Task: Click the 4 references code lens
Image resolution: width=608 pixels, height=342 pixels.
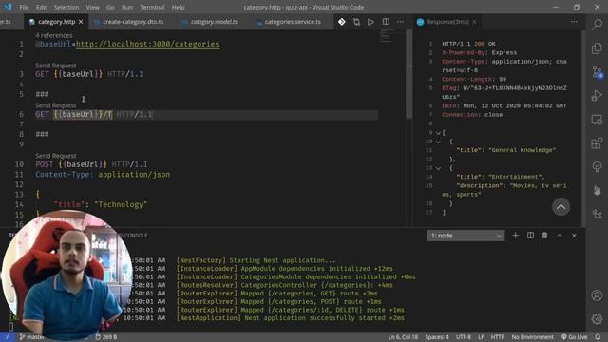Action: point(53,35)
